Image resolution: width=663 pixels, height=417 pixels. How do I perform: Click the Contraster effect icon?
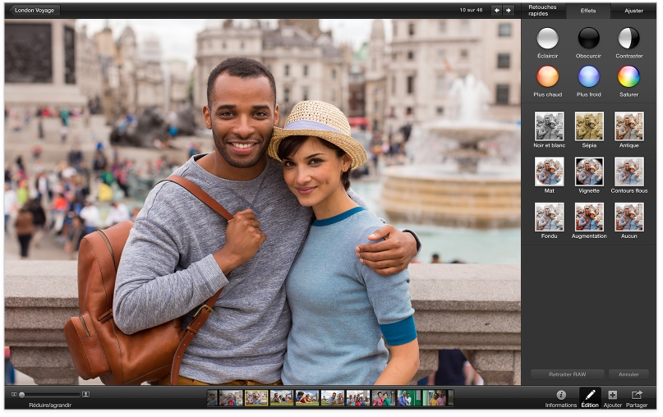point(628,38)
